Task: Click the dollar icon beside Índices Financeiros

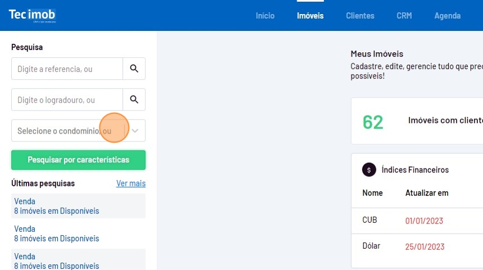Action: click(369, 170)
